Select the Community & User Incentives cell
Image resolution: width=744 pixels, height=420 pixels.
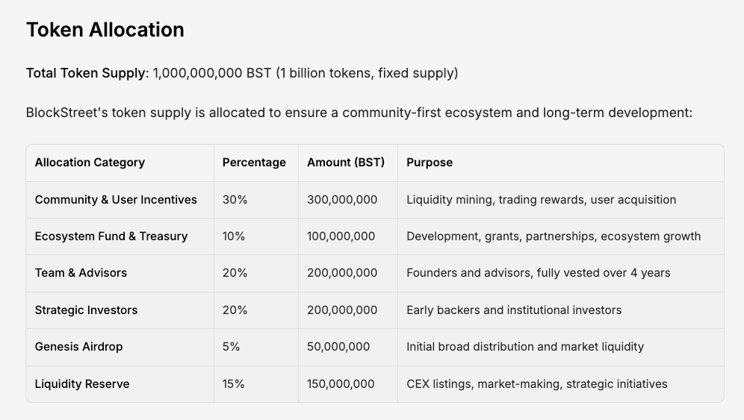(x=116, y=200)
